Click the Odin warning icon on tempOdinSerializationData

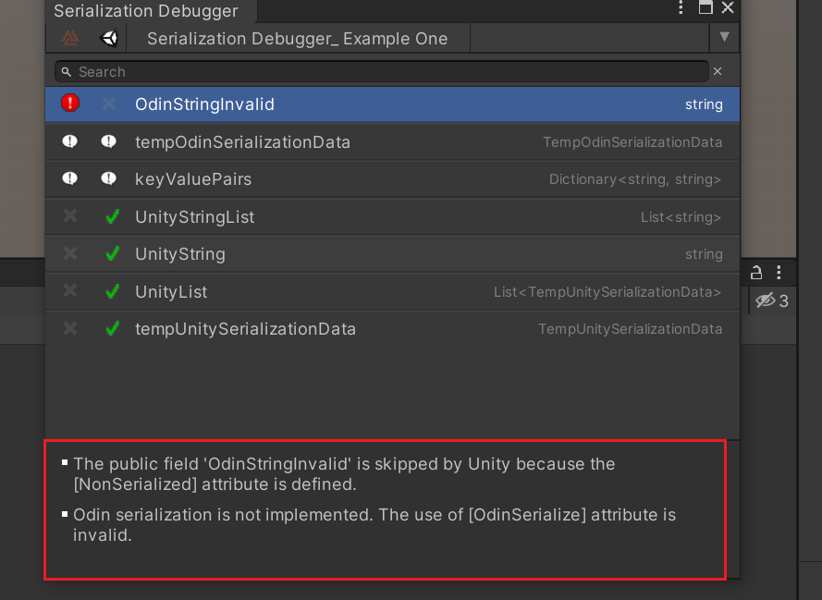(69, 141)
